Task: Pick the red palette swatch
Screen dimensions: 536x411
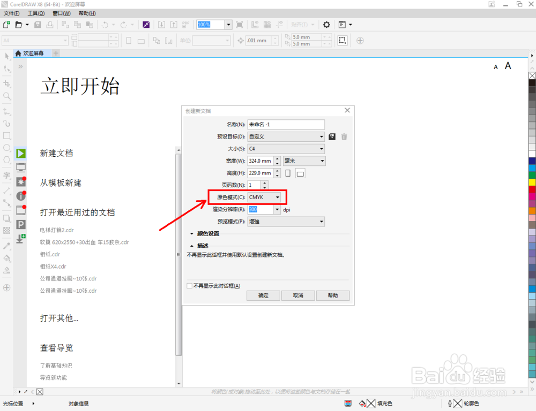Action: click(532, 189)
